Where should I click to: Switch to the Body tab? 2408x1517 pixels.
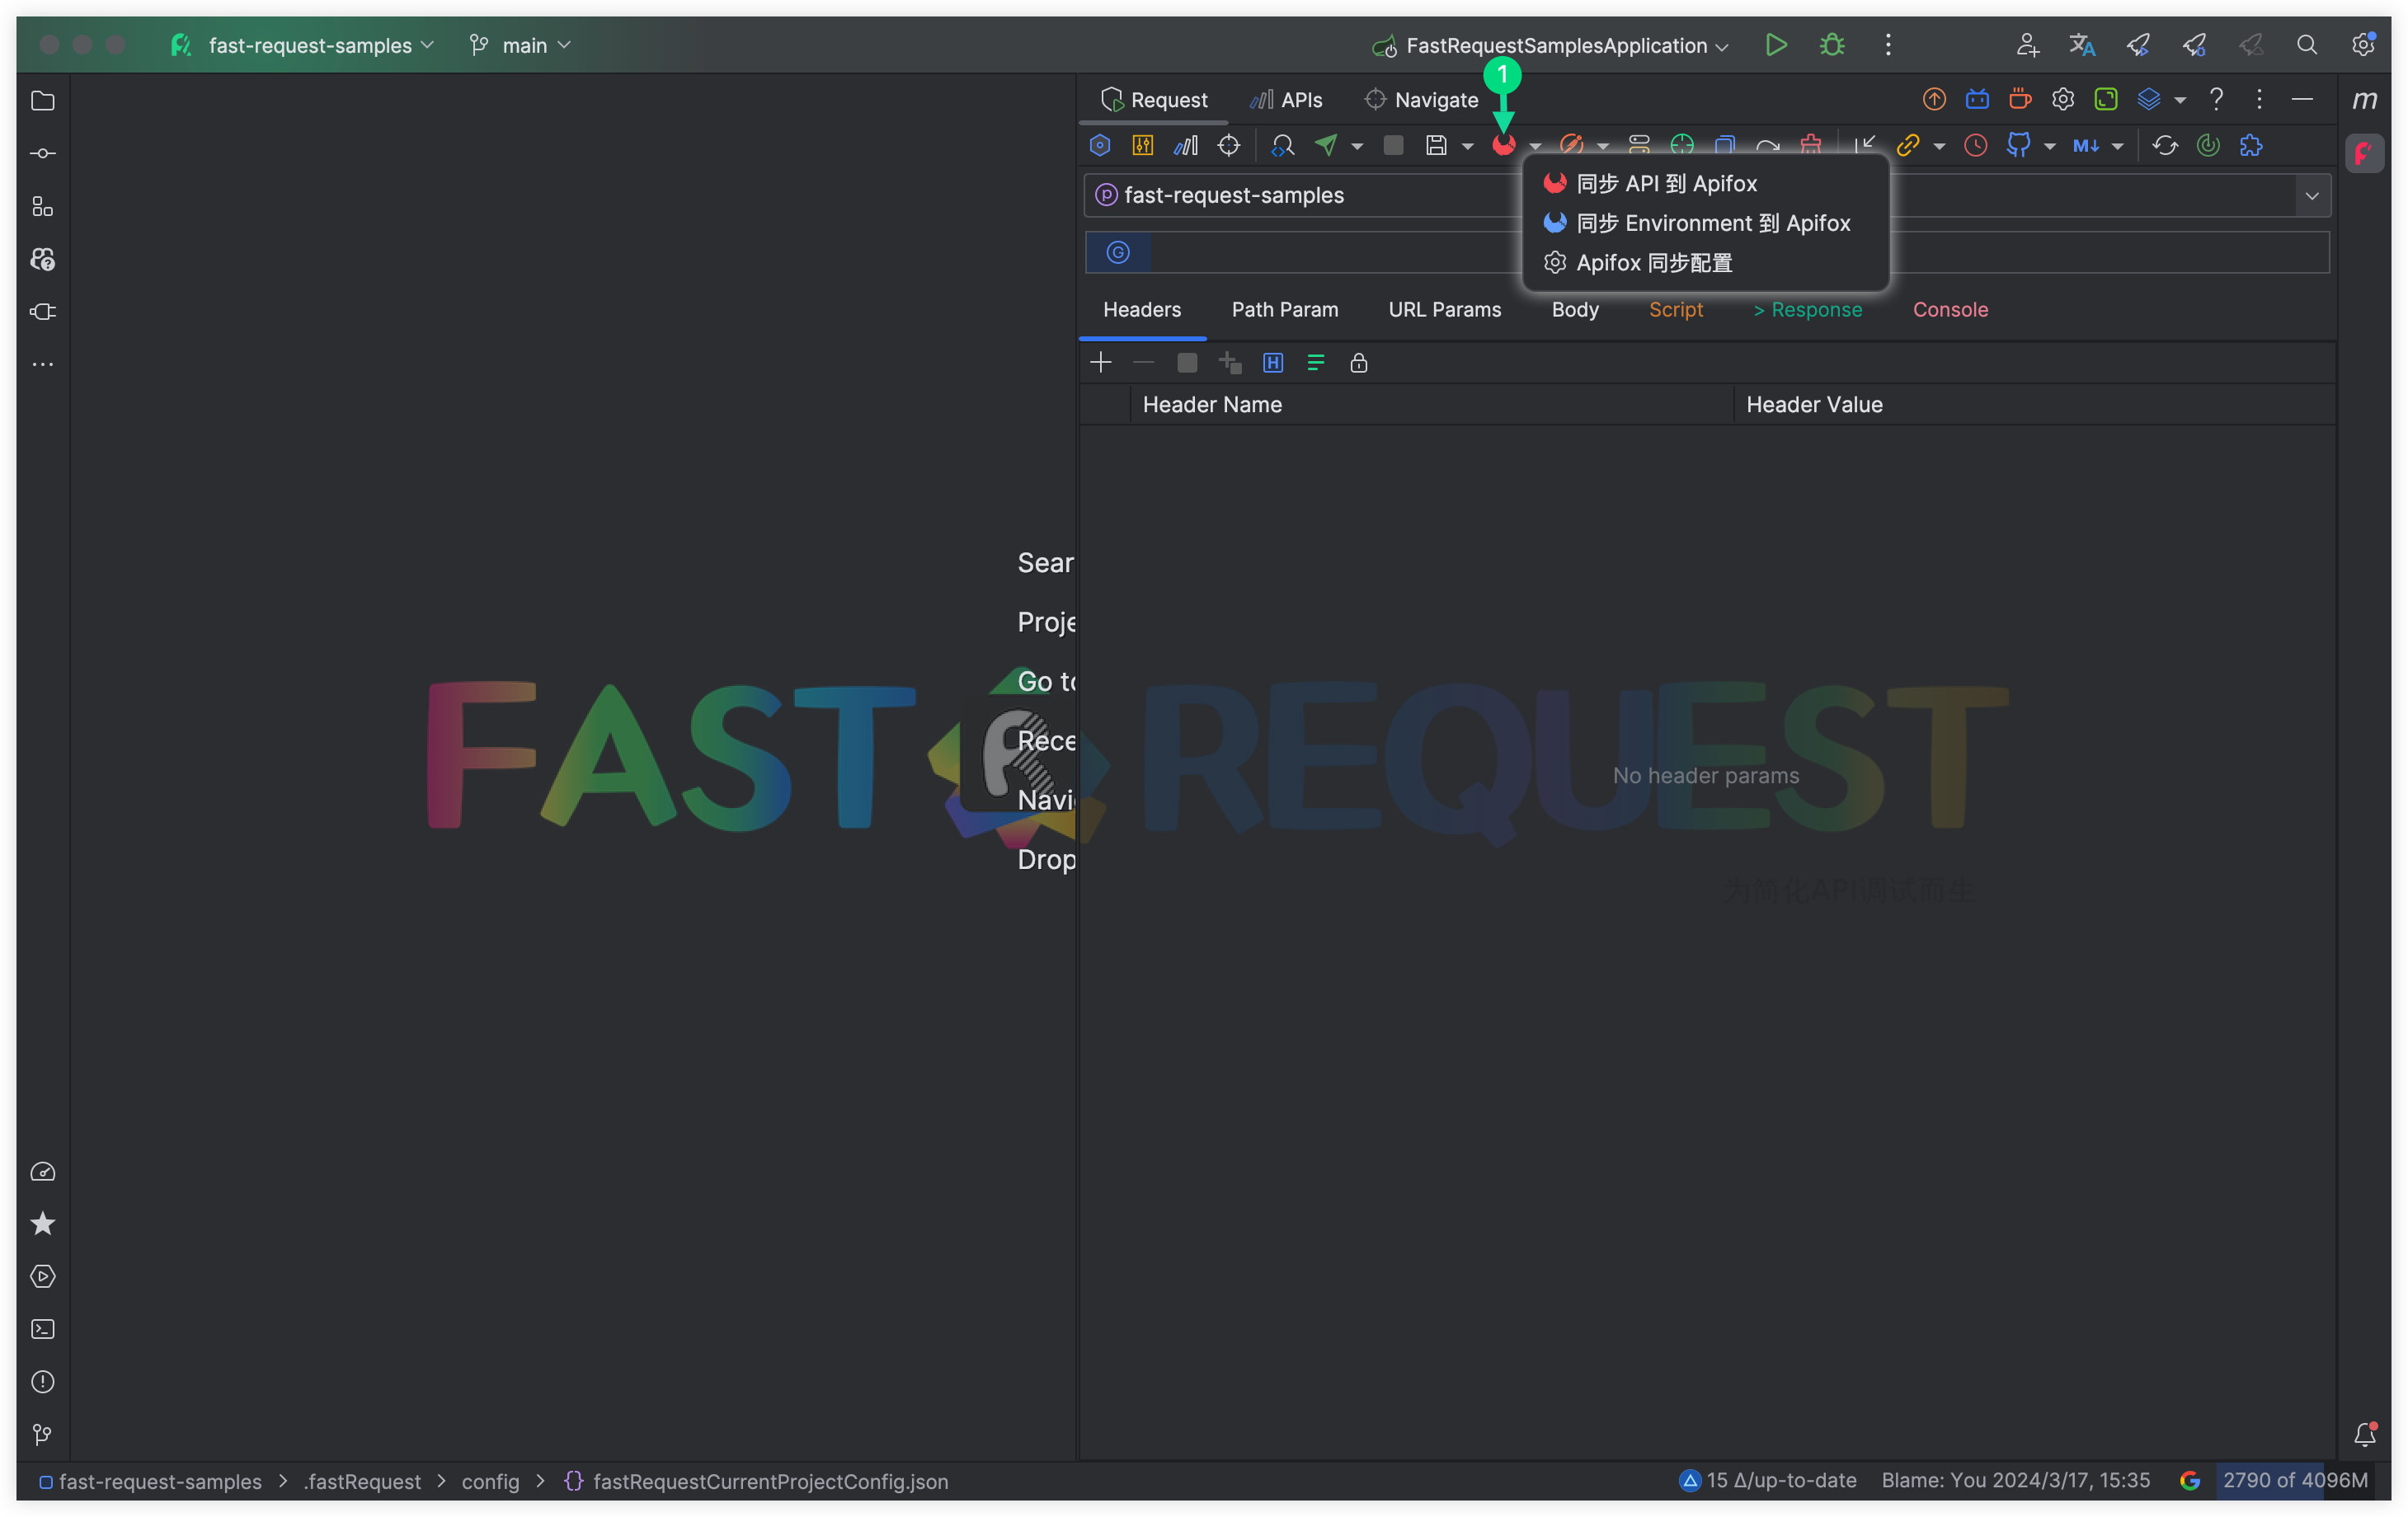point(1574,310)
